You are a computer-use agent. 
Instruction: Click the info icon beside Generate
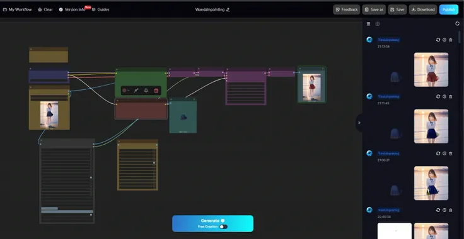click(x=223, y=220)
